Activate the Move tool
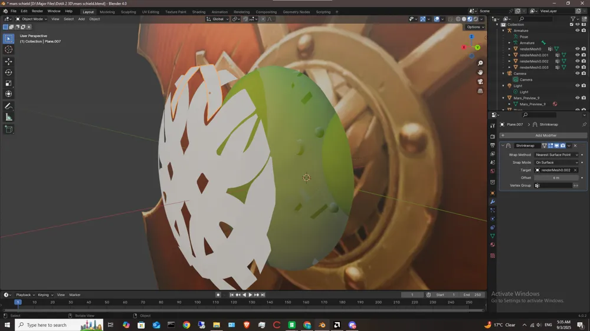 [x=9, y=61]
